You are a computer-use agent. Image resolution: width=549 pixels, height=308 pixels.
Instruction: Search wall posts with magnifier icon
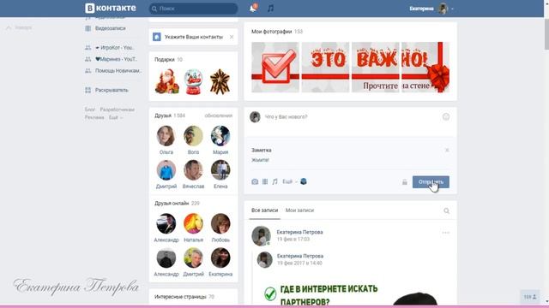point(446,211)
